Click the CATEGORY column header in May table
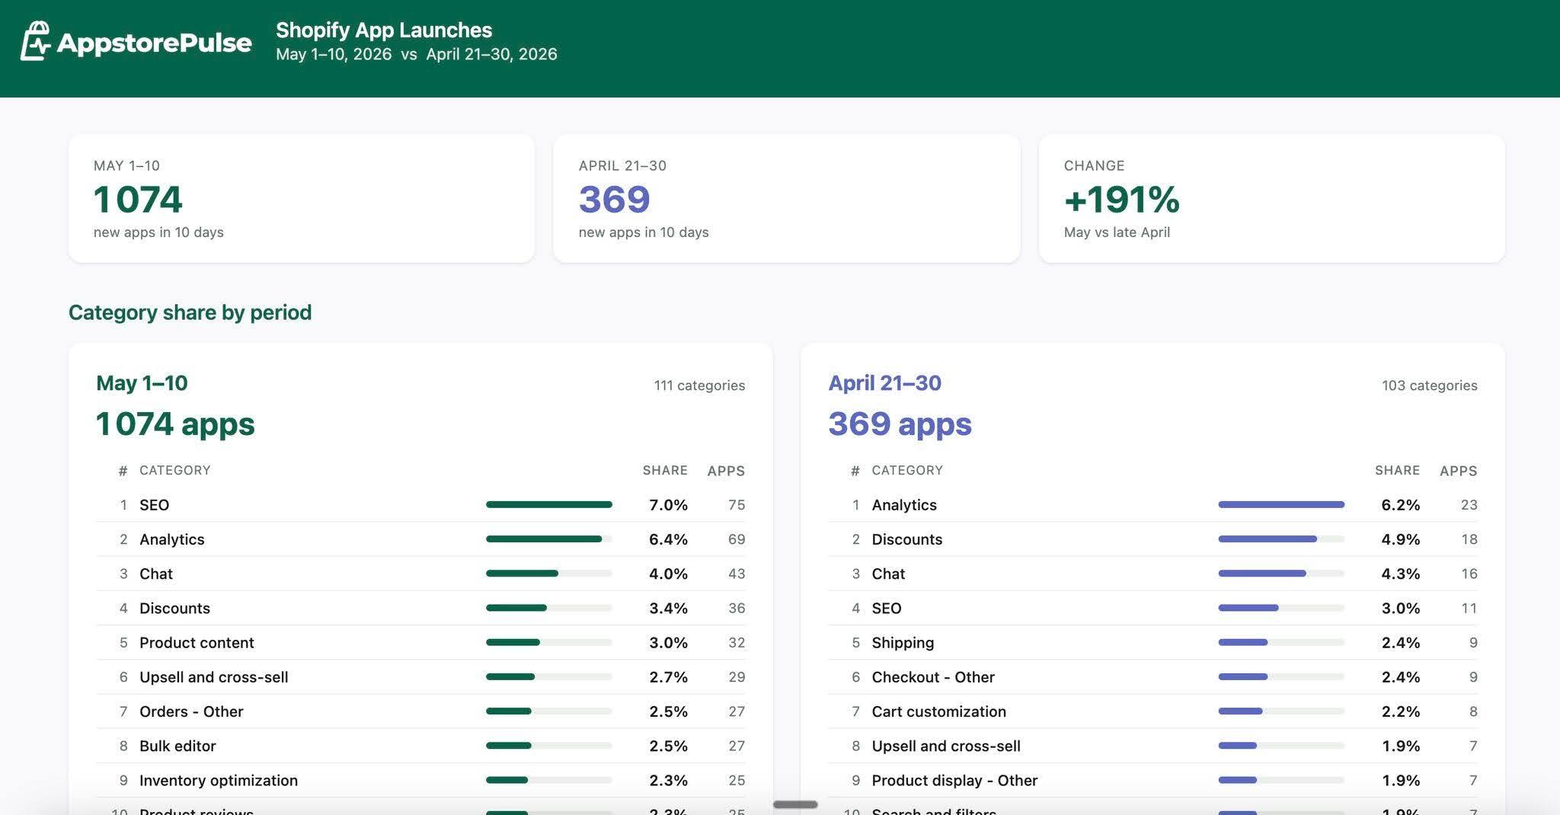This screenshot has height=815, width=1560. pyautogui.click(x=175, y=471)
